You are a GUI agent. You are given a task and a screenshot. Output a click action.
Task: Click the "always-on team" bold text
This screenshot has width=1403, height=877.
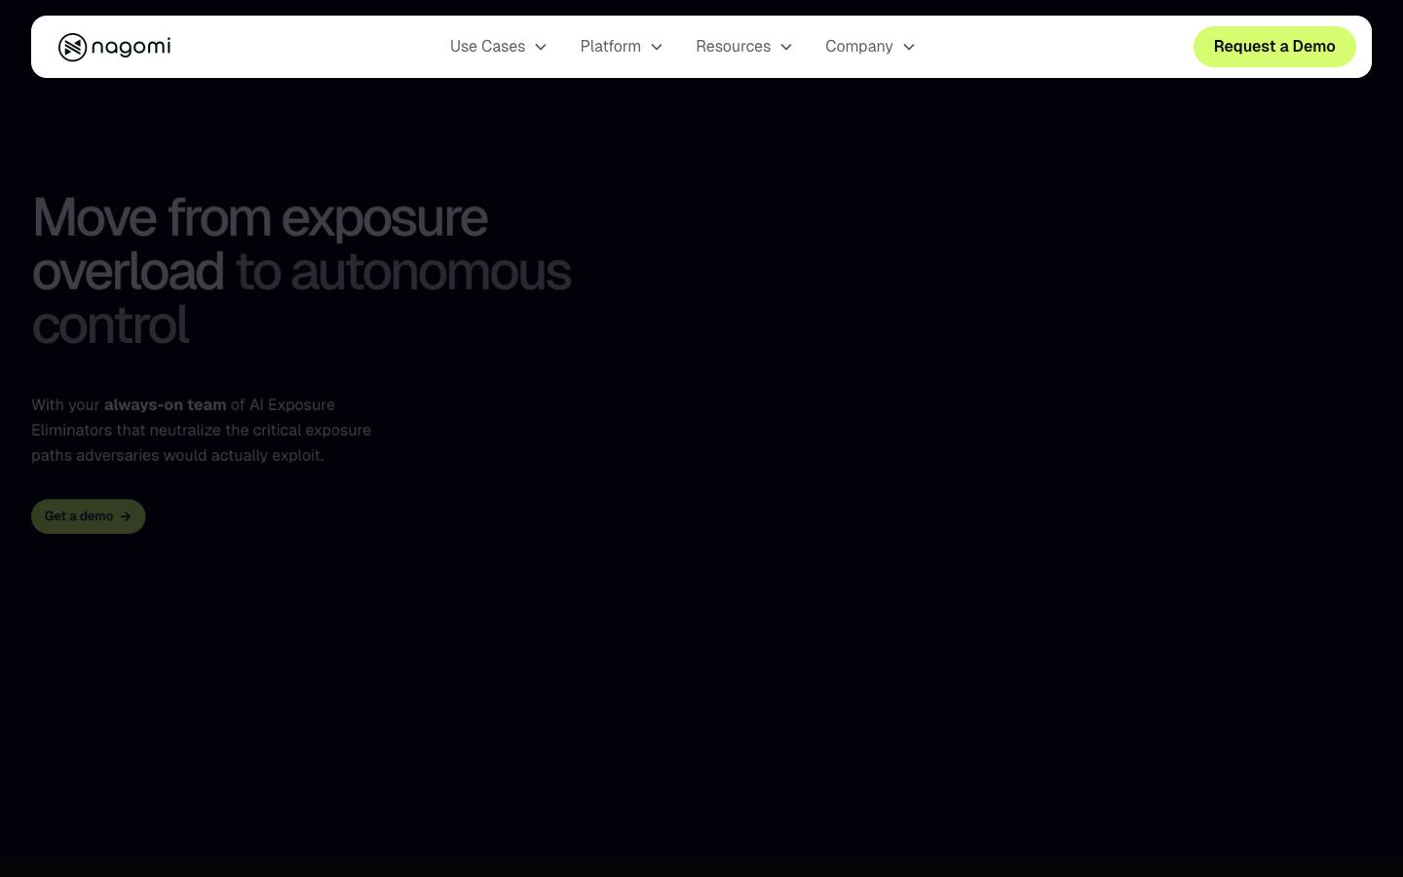pyautogui.click(x=165, y=404)
